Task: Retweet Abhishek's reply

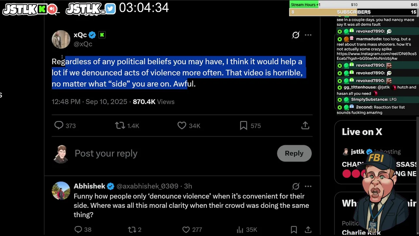Action: [x=132, y=229]
